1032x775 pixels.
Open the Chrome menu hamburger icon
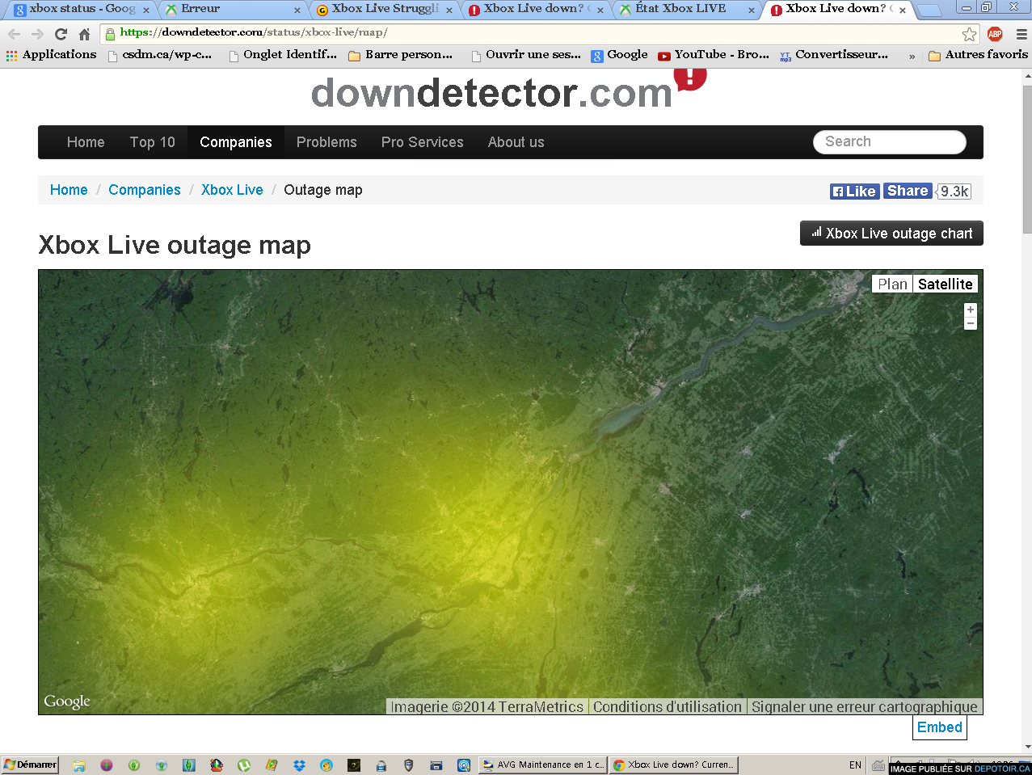pyautogui.click(x=1021, y=34)
